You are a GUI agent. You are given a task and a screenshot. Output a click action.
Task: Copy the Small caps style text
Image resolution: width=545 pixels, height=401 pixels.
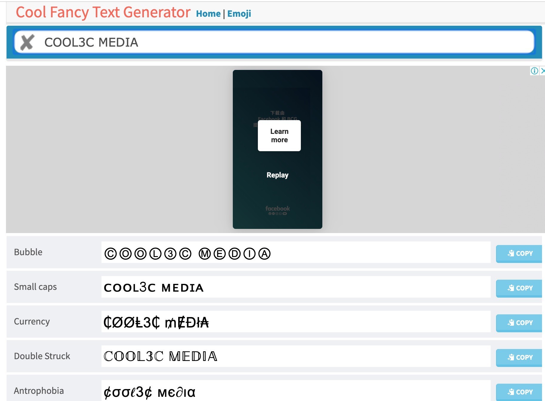pos(520,288)
